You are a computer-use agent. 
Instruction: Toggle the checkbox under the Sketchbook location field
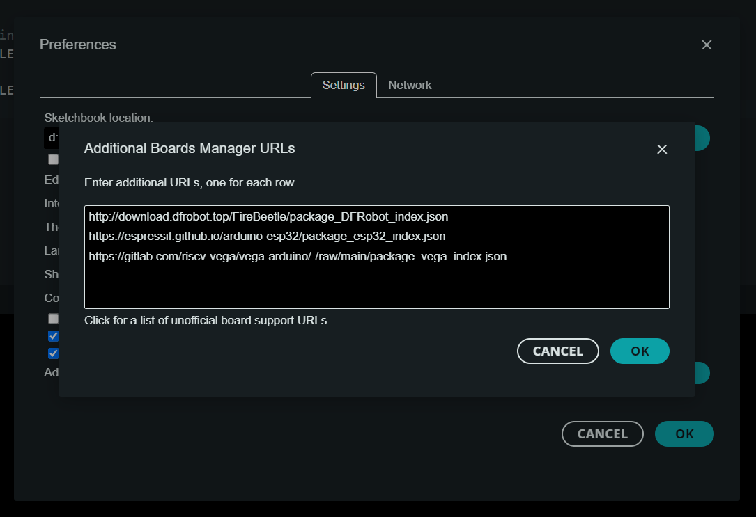point(54,159)
